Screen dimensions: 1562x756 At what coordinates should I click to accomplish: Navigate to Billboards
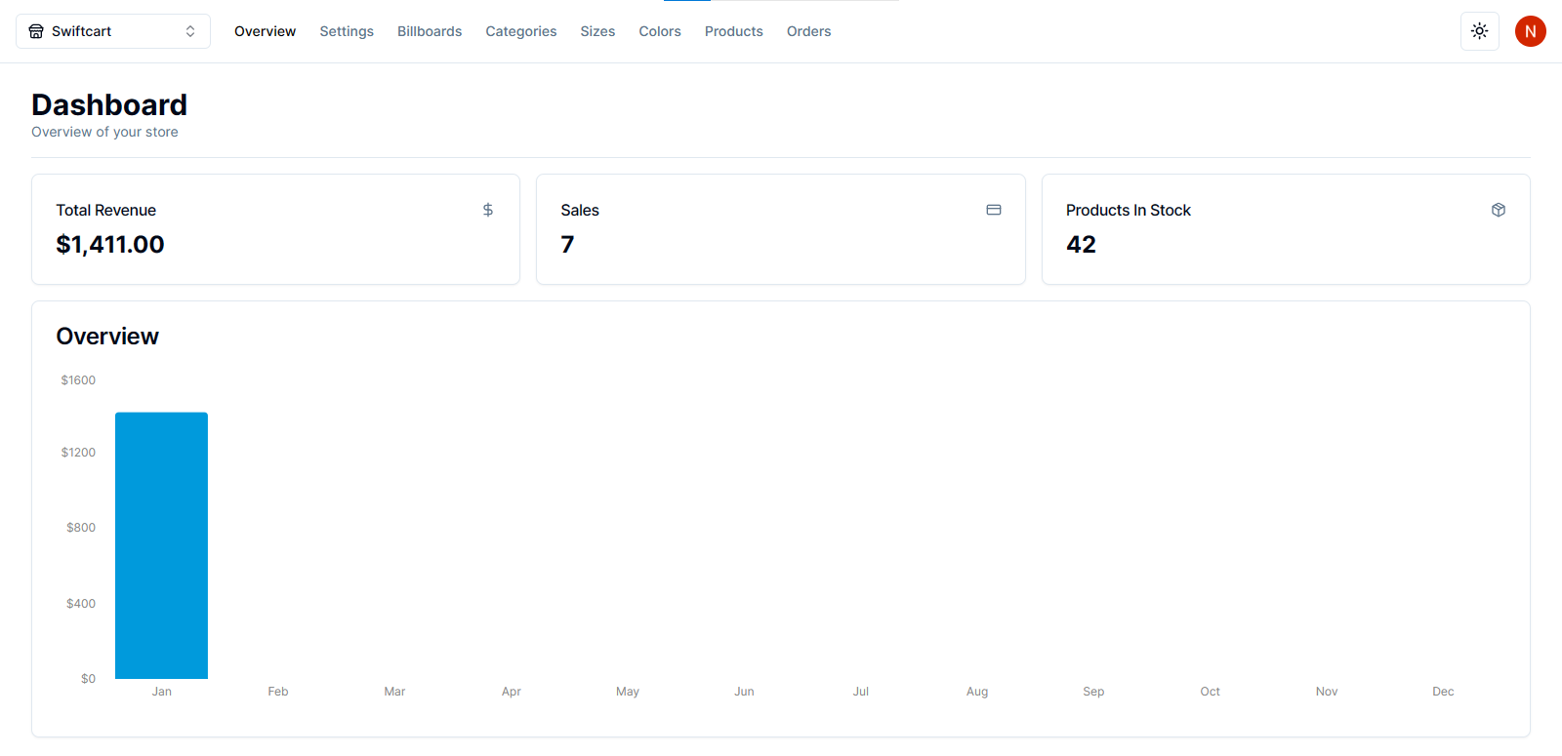point(430,31)
